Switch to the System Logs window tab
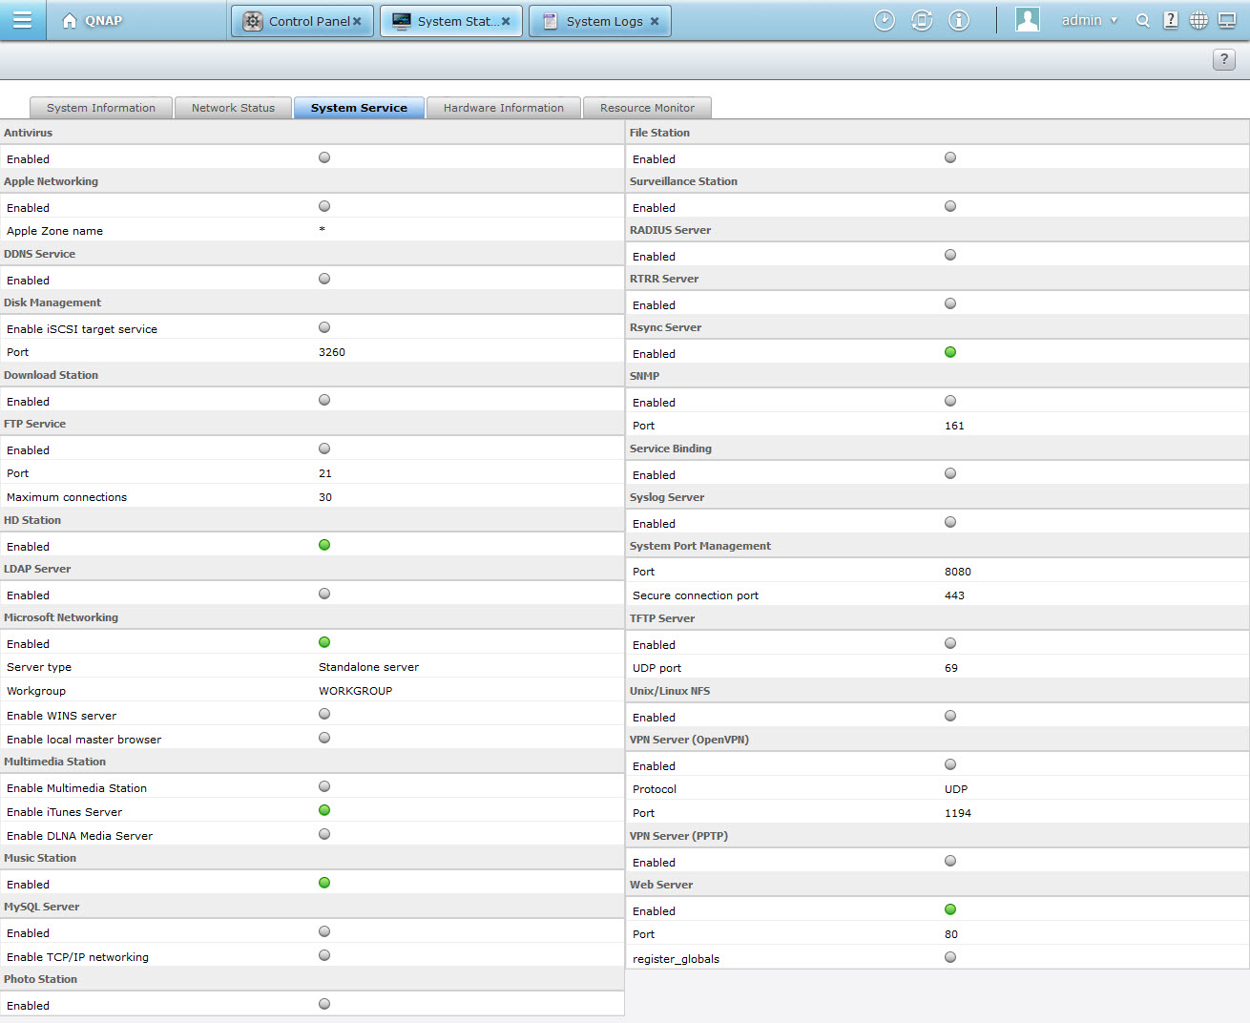The image size is (1250, 1023). (594, 21)
